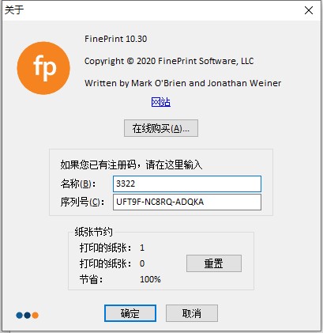Focus the 名称(B) input field containing 3322
The width and height of the screenshot is (323, 333).
(x=187, y=184)
